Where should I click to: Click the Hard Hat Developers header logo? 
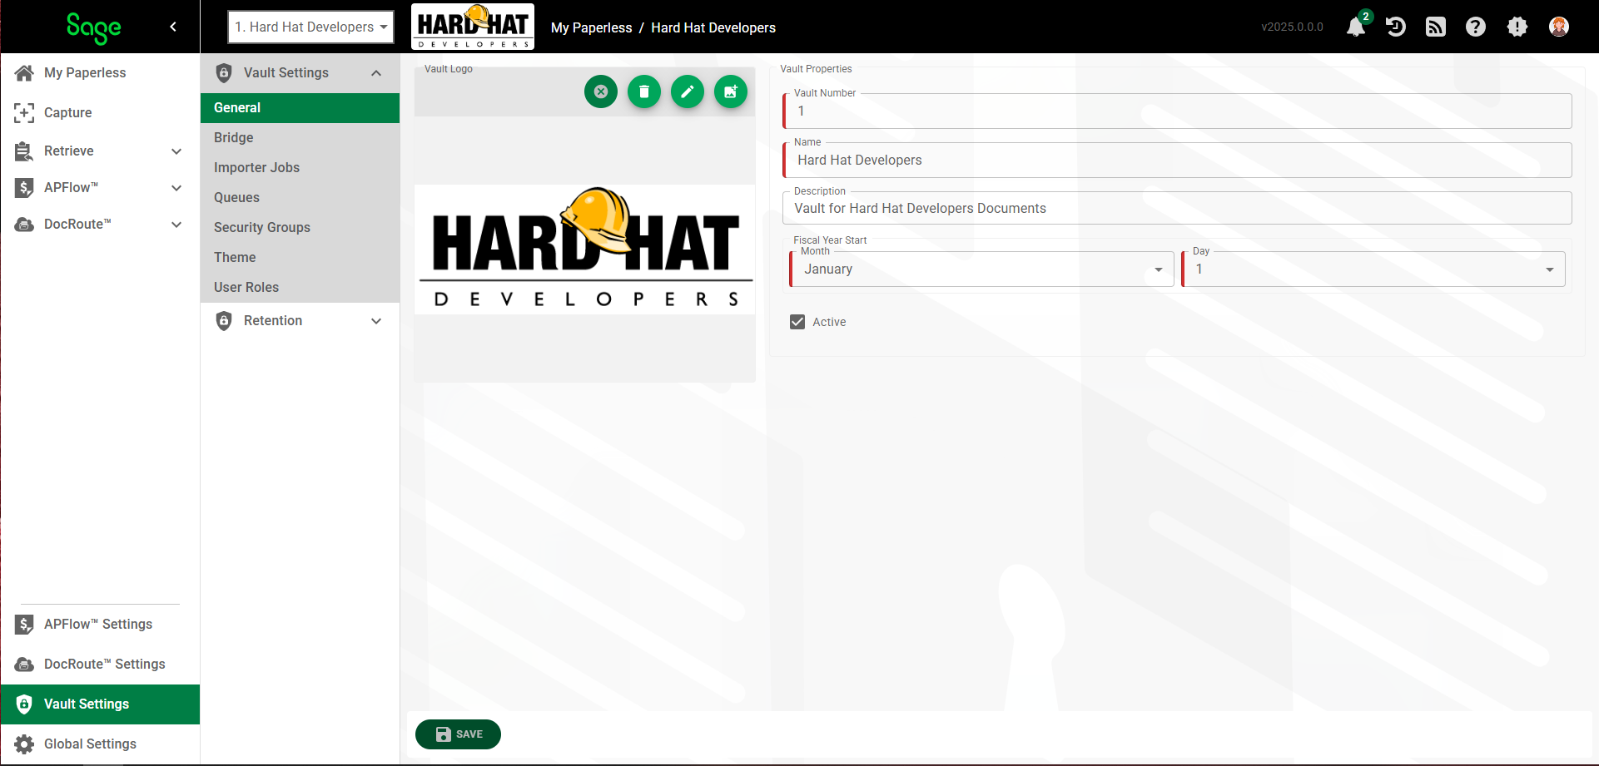pyautogui.click(x=473, y=27)
